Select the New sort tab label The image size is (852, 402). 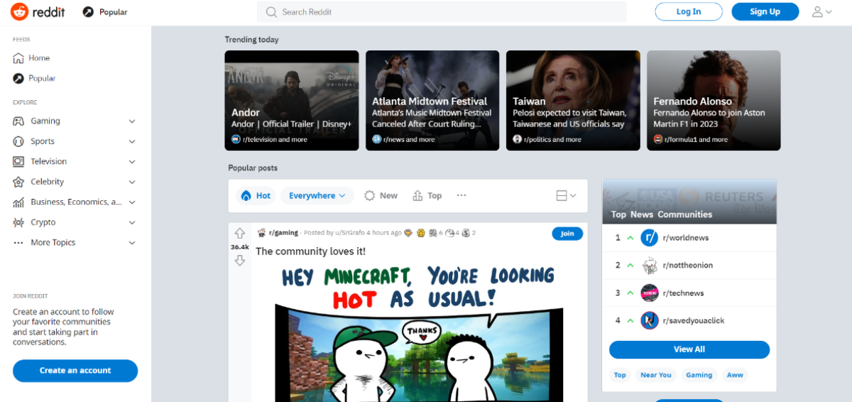(x=388, y=196)
